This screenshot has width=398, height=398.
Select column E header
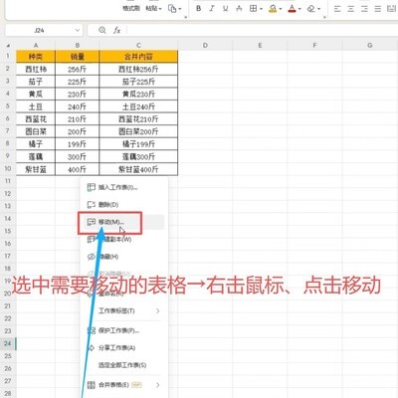(260, 46)
